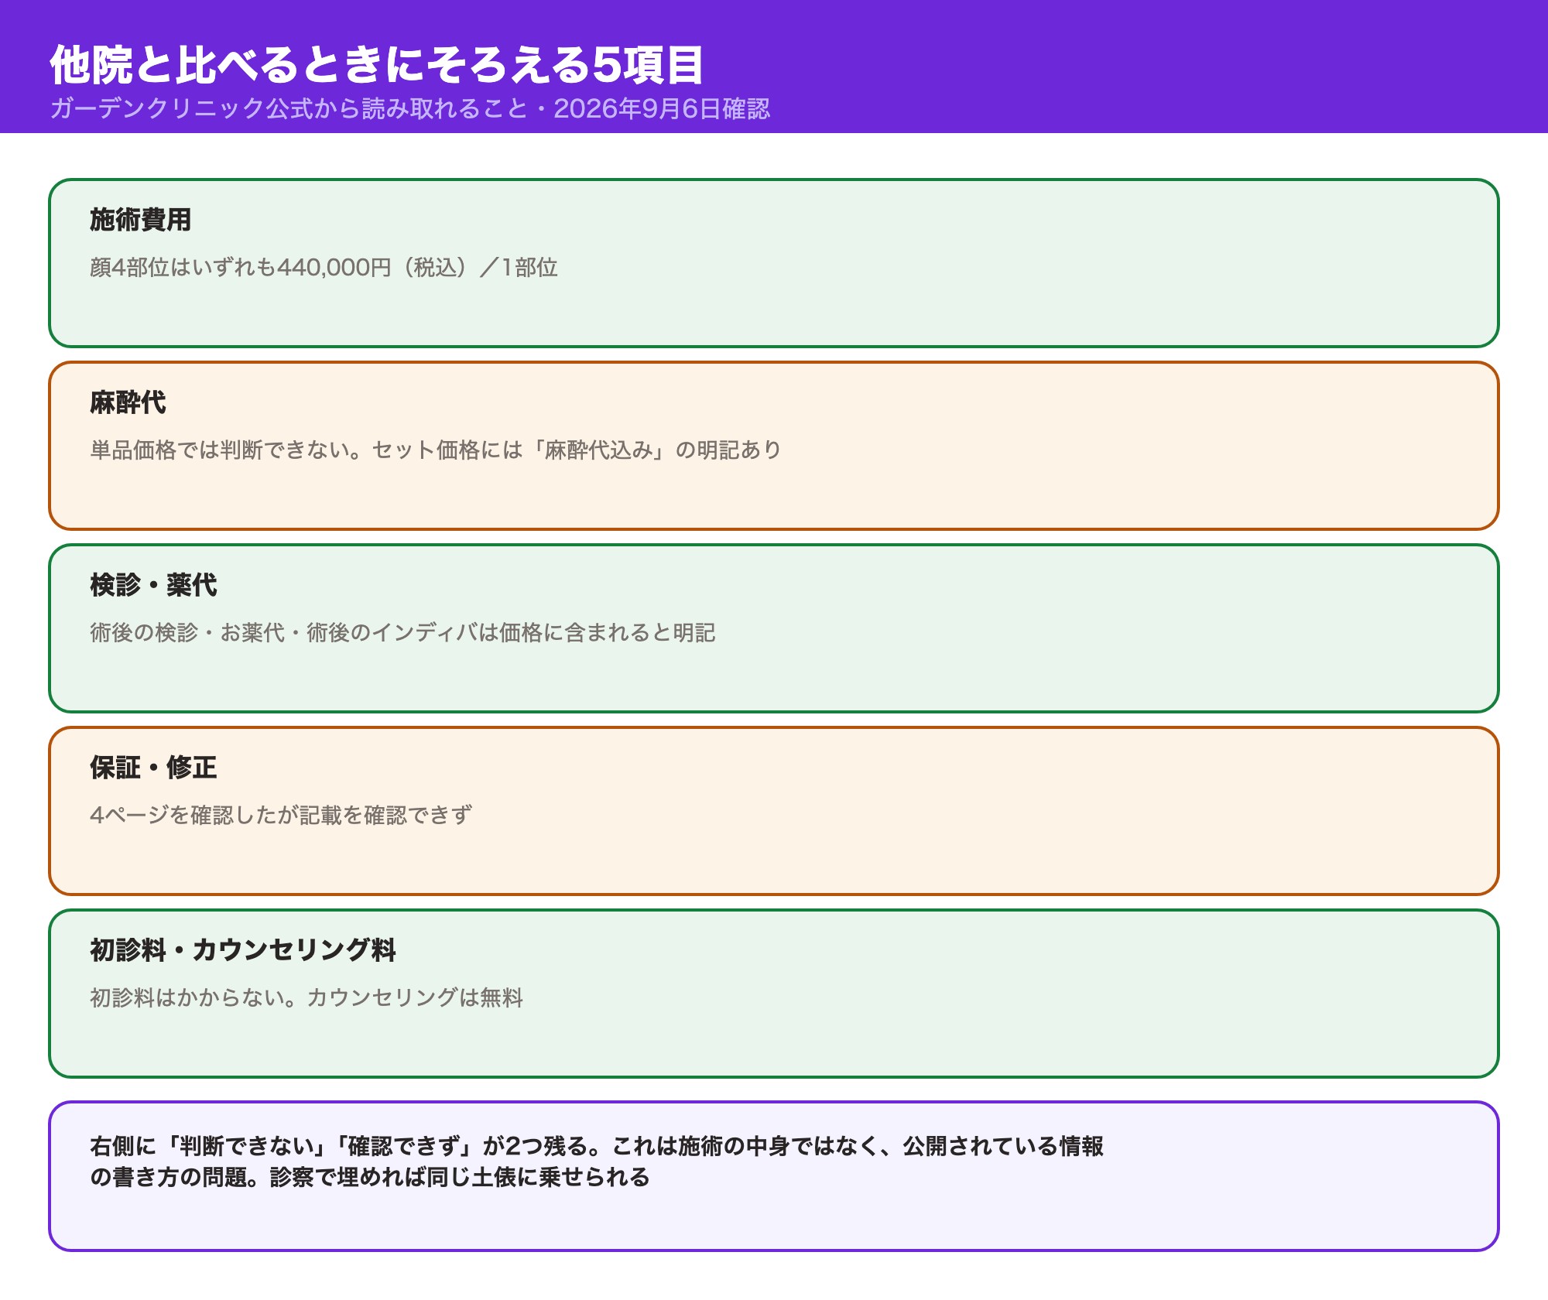Select the 初診料・カウンセリング料 card heading
This screenshot has height=1300, width=1548.
pyautogui.click(x=243, y=950)
